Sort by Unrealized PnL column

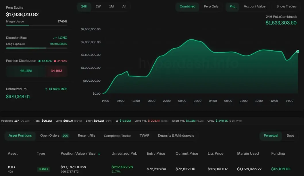[124, 154]
